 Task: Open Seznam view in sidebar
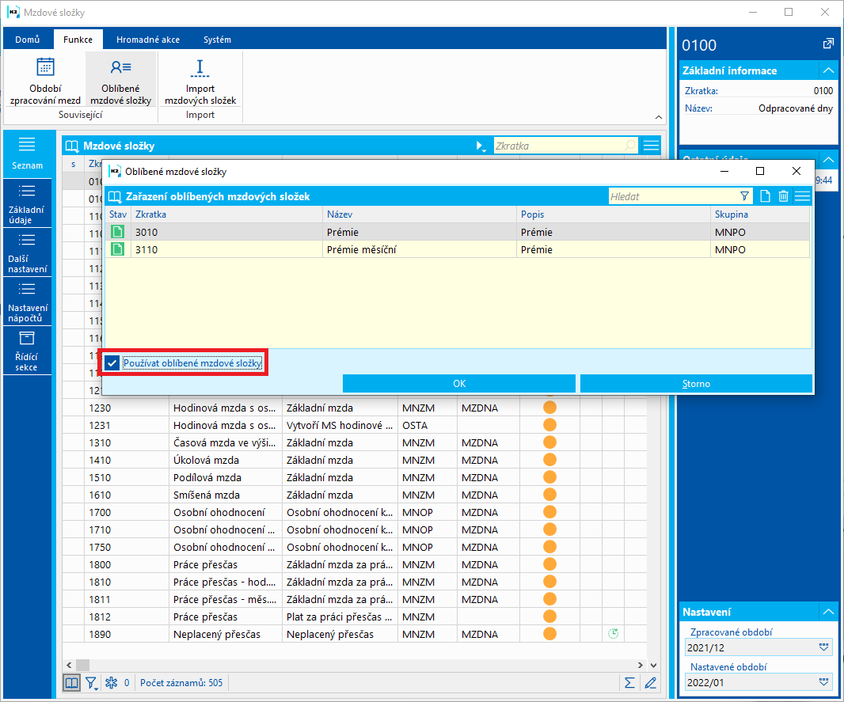27,154
